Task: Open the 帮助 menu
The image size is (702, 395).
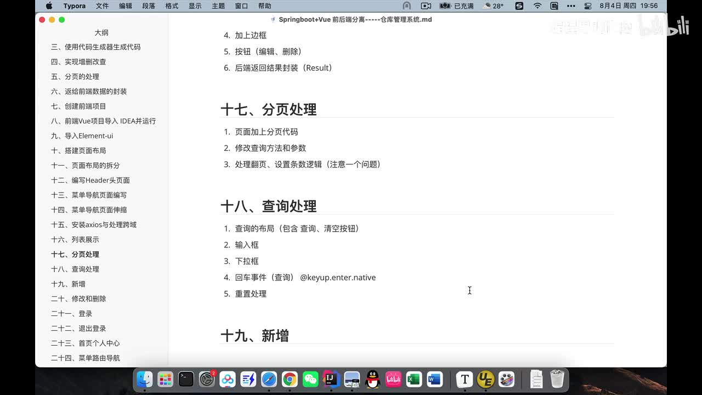Action: pos(264,6)
